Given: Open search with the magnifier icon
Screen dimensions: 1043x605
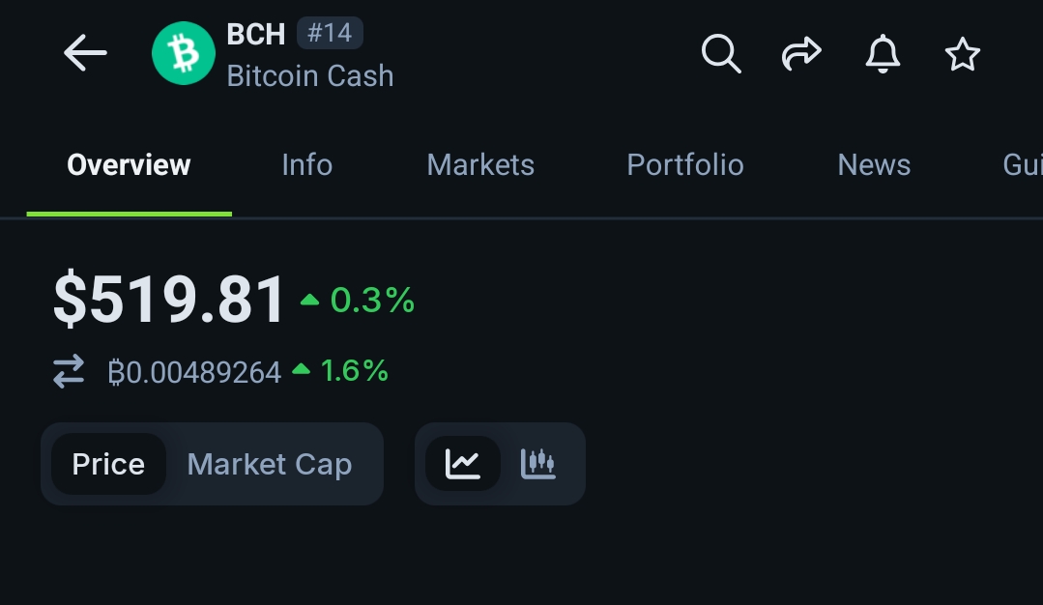Looking at the screenshot, I should pyautogui.click(x=721, y=53).
